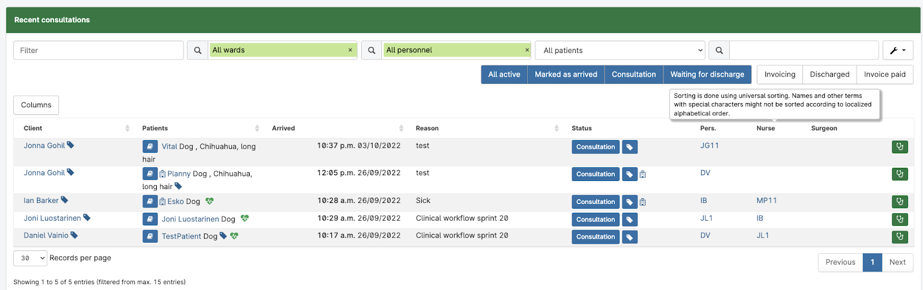Open client link Daniel Vainio

point(46,235)
